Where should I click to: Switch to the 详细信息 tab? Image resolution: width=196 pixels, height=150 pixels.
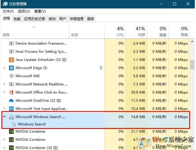(x=77, y=19)
